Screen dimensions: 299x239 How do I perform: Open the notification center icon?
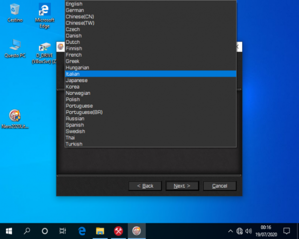pos(286,231)
